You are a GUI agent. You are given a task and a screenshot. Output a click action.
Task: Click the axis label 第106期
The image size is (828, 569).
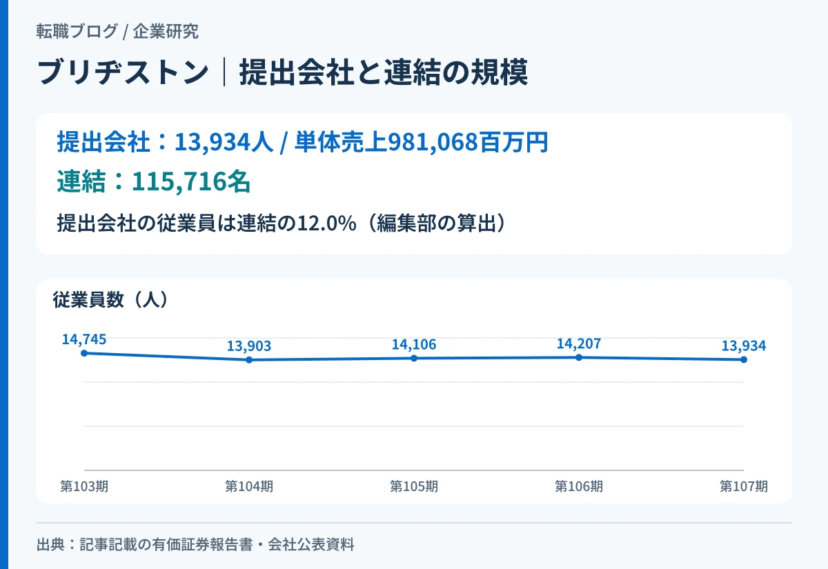579,486
